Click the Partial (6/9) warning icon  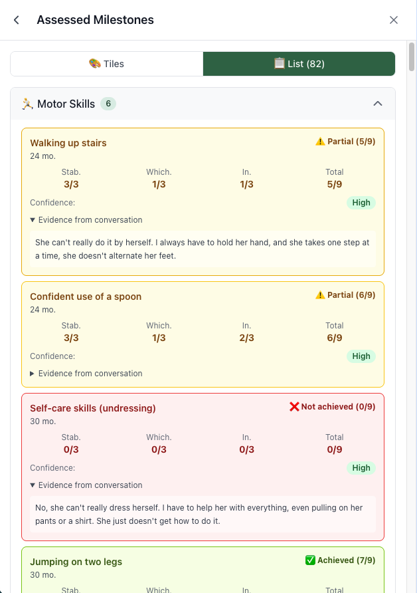coord(320,295)
